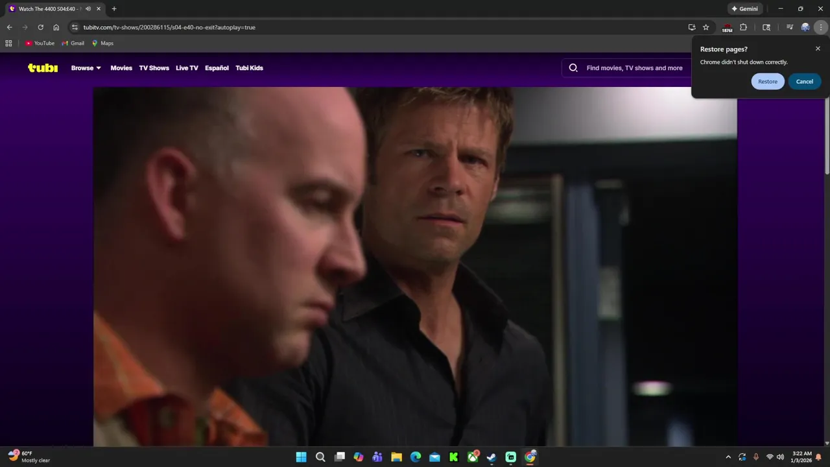This screenshot has width=830, height=467.
Task: Focus the Find movies, TV shows search field
Action: pyautogui.click(x=634, y=67)
